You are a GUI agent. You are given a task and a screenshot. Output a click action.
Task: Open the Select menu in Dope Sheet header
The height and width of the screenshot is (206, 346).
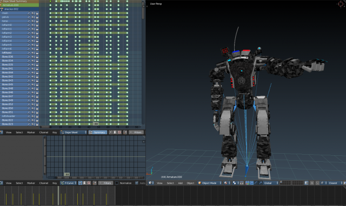point(19,132)
